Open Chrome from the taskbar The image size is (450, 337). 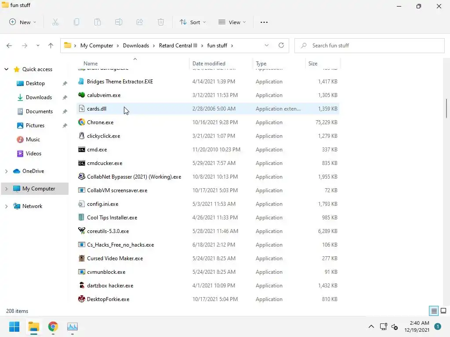point(53,326)
